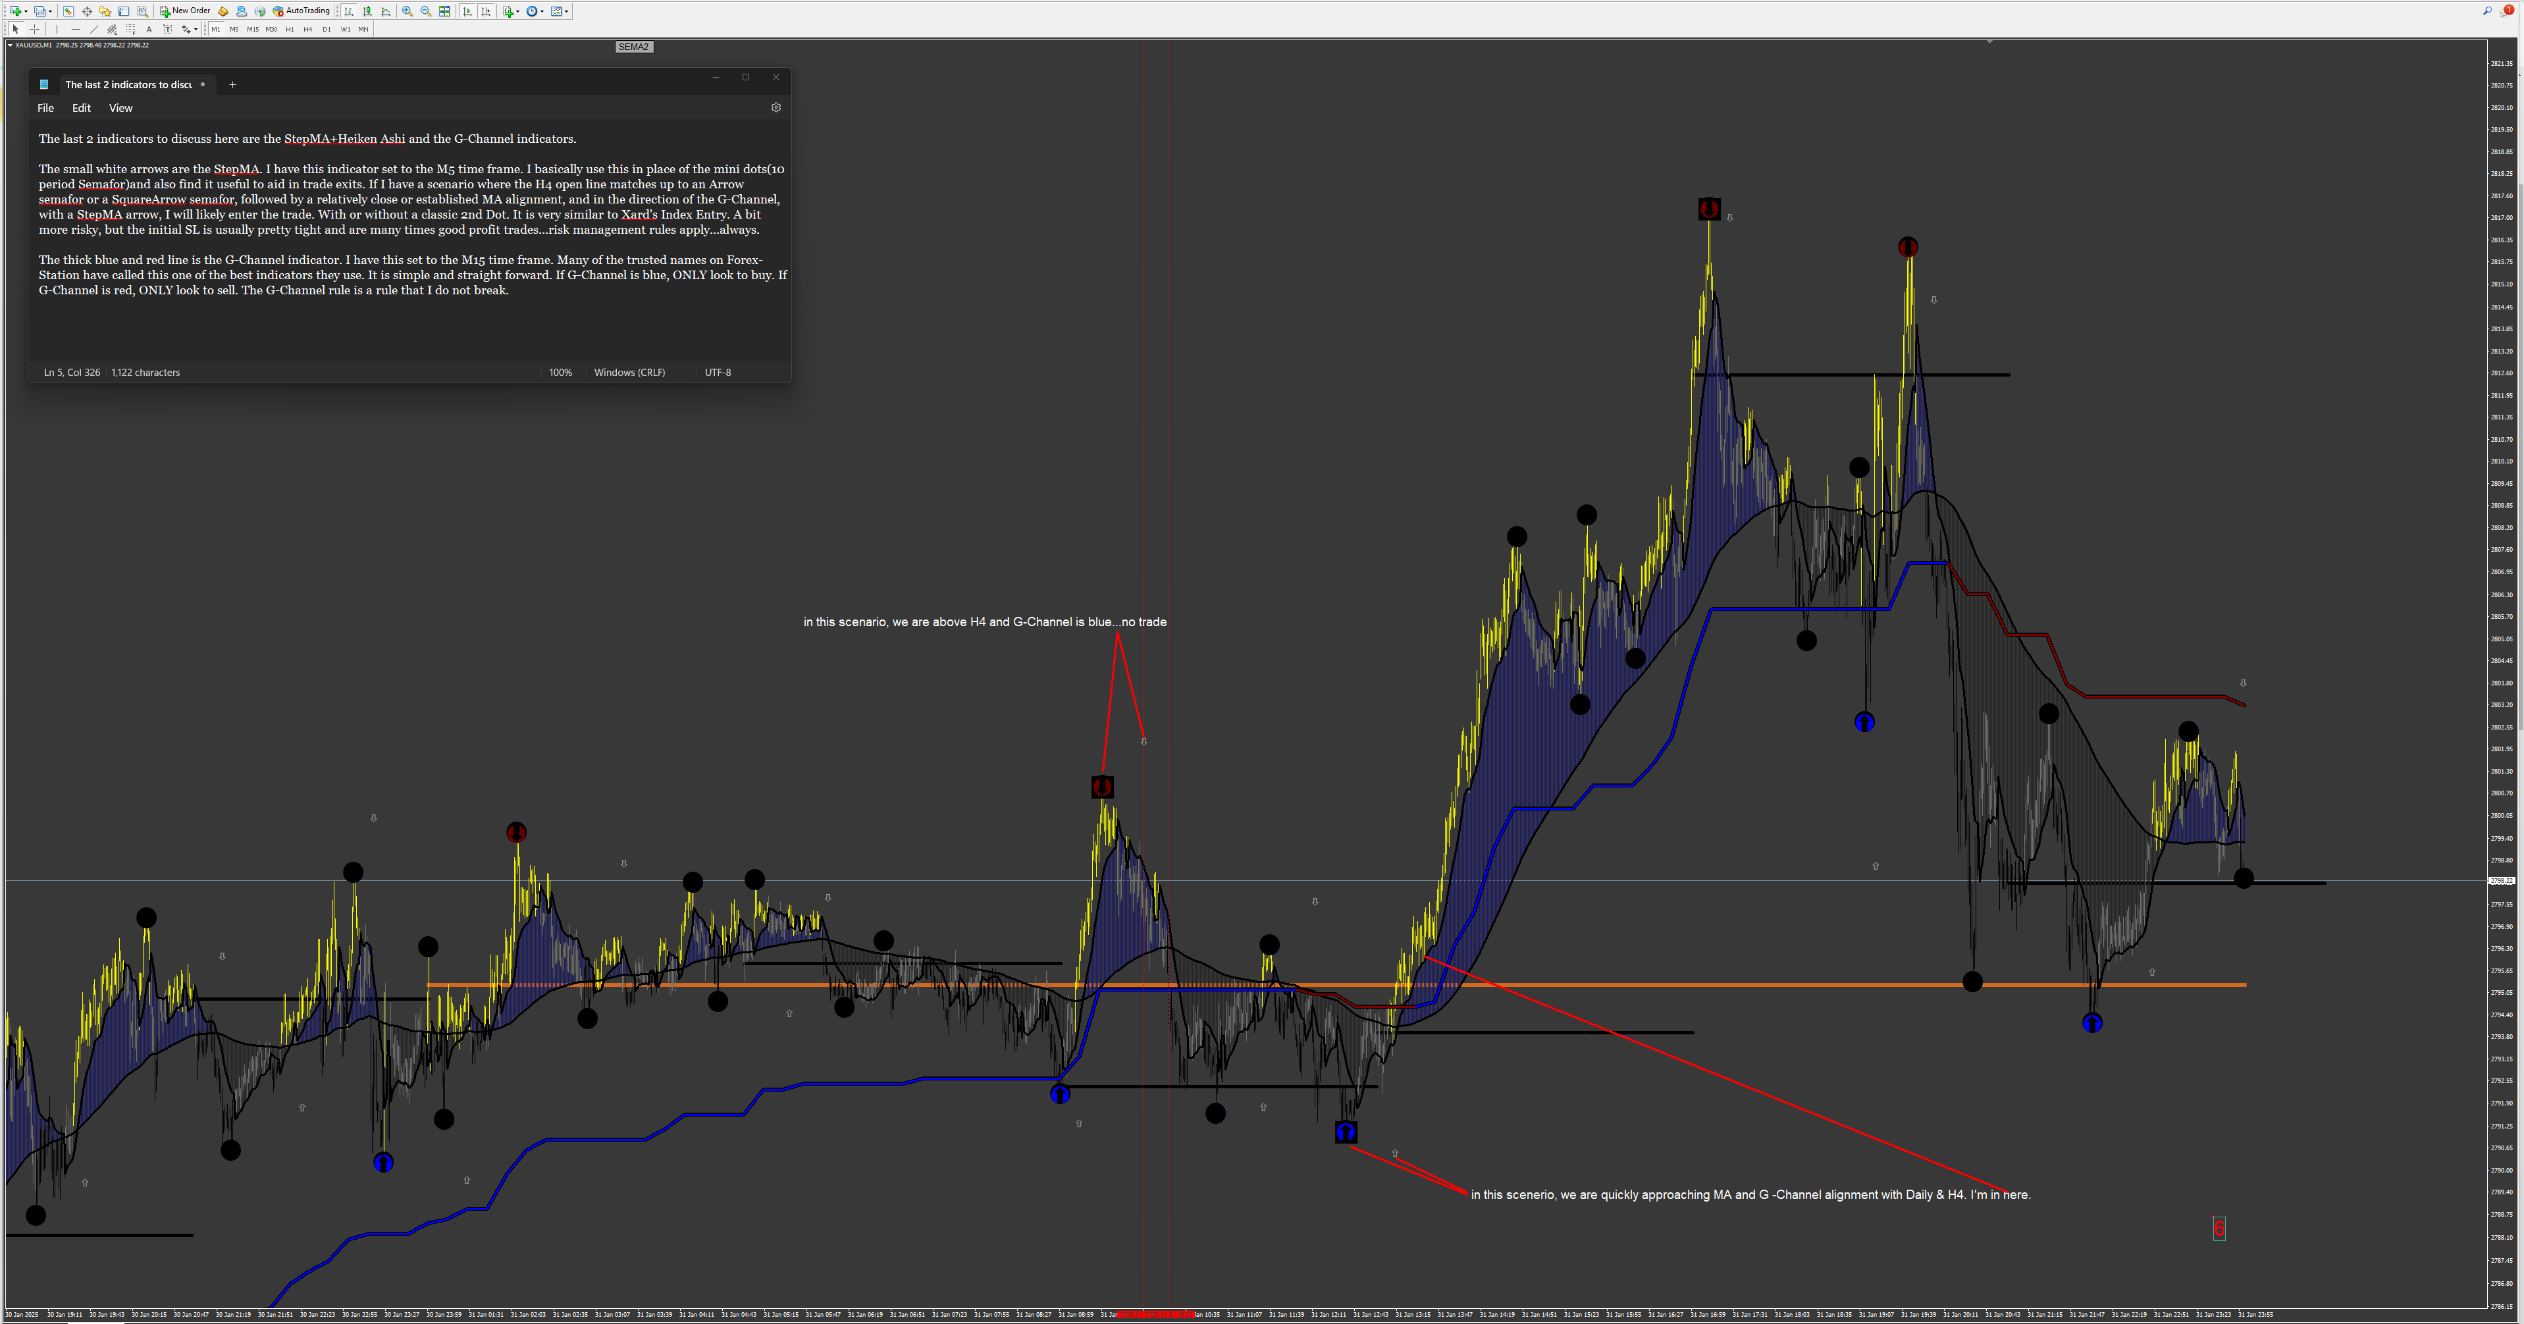
Task: Toggle the chart shift button
Action: pyautogui.click(x=486, y=11)
